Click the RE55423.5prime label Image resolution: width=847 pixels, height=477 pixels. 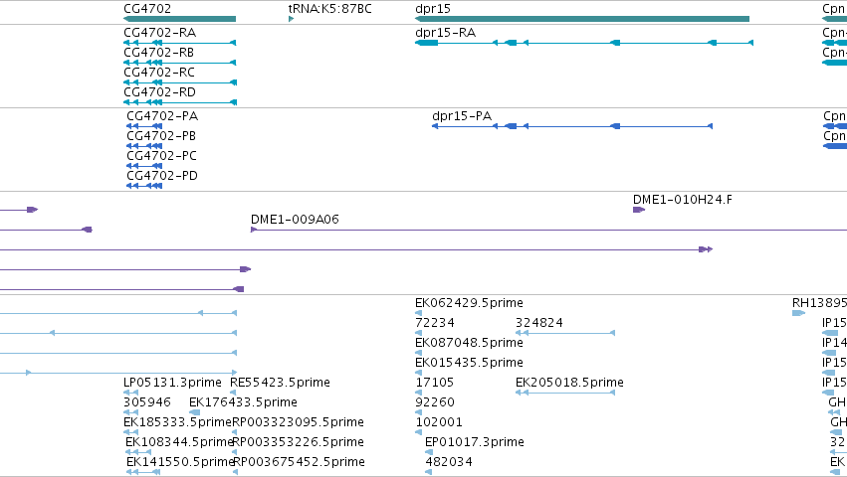280,383
